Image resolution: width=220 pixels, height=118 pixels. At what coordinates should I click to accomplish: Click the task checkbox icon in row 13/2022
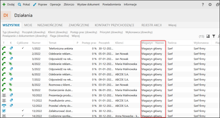pyautogui.click(x=4, y=111)
